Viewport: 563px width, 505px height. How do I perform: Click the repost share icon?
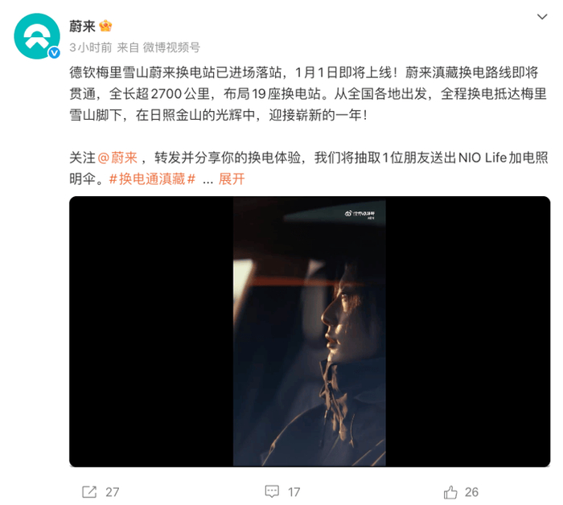(x=89, y=491)
